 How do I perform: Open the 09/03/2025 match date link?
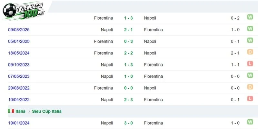pyautogui.click(x=19, y=30)
